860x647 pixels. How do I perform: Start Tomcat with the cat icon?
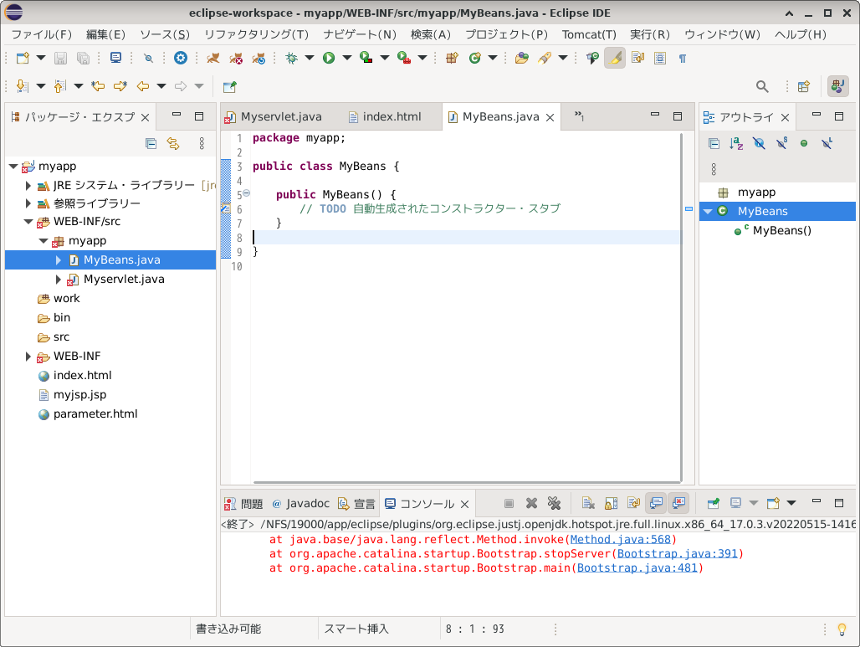[x=212, y=58]
